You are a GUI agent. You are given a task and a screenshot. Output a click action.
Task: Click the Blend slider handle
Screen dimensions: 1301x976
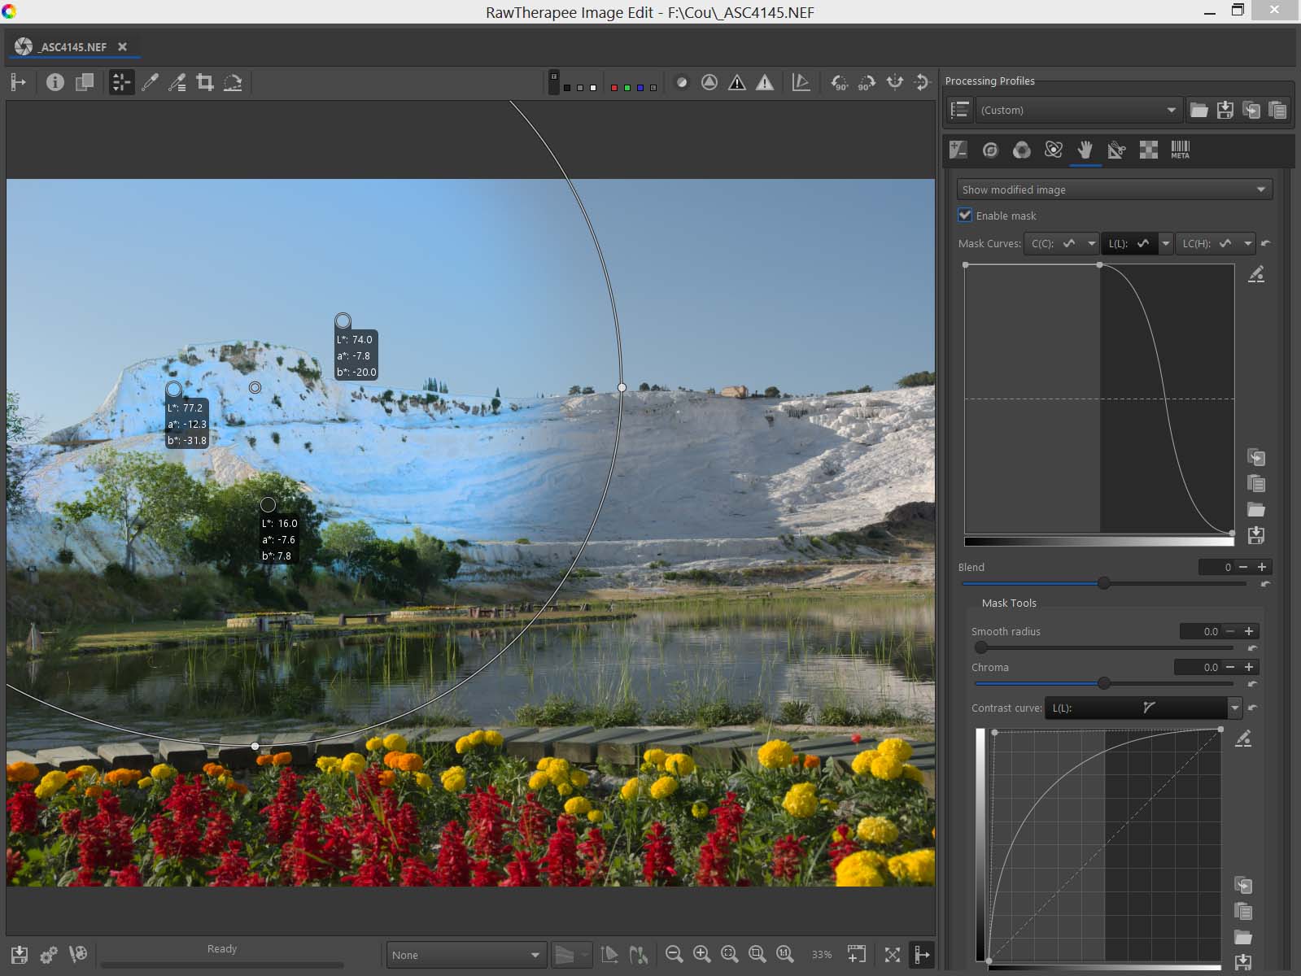click(x=1103, y=583)
